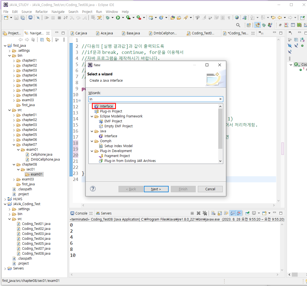
Task: Toggle Mark Occurrences icon in toolbar
Action: point(204,18)
